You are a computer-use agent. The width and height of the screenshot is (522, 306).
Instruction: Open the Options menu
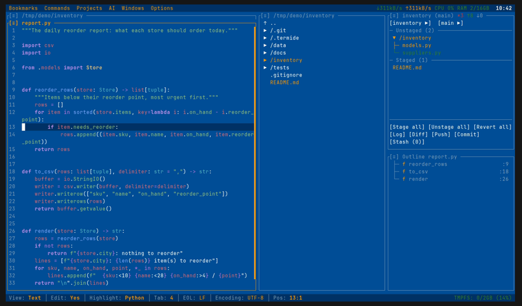[x=162, y=8]
